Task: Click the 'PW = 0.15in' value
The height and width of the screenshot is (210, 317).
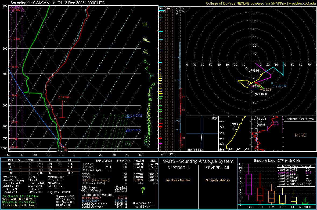Action: 10,177
